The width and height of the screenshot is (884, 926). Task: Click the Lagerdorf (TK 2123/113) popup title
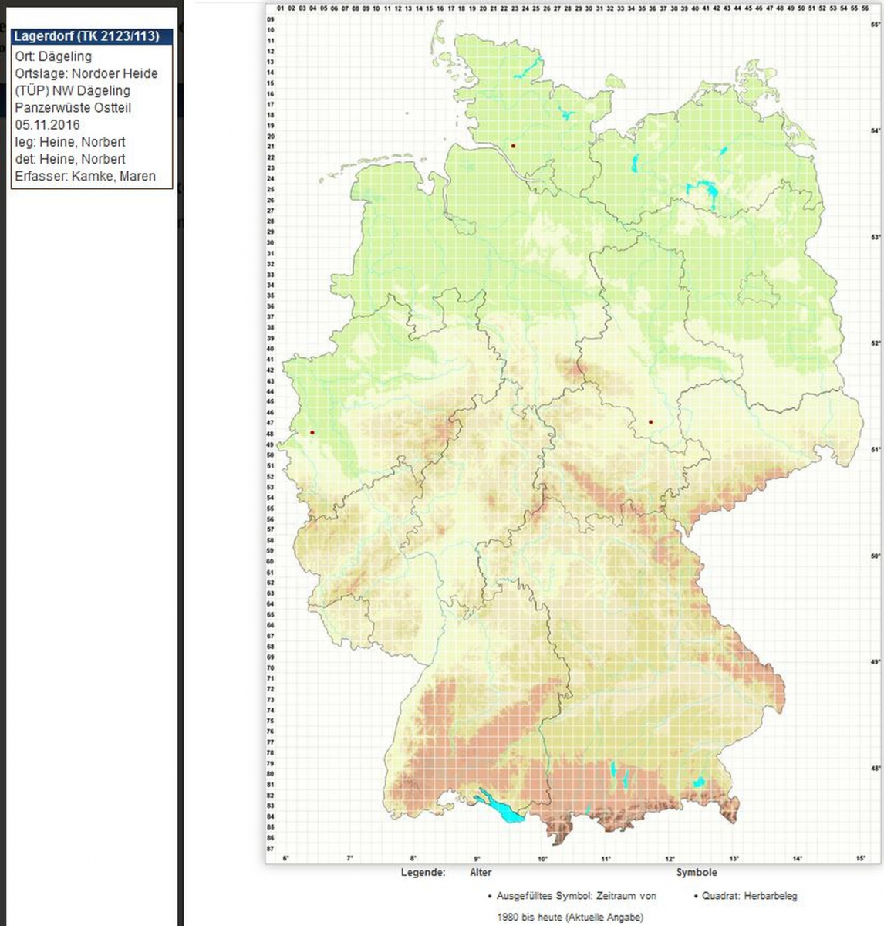pos(87,36)
